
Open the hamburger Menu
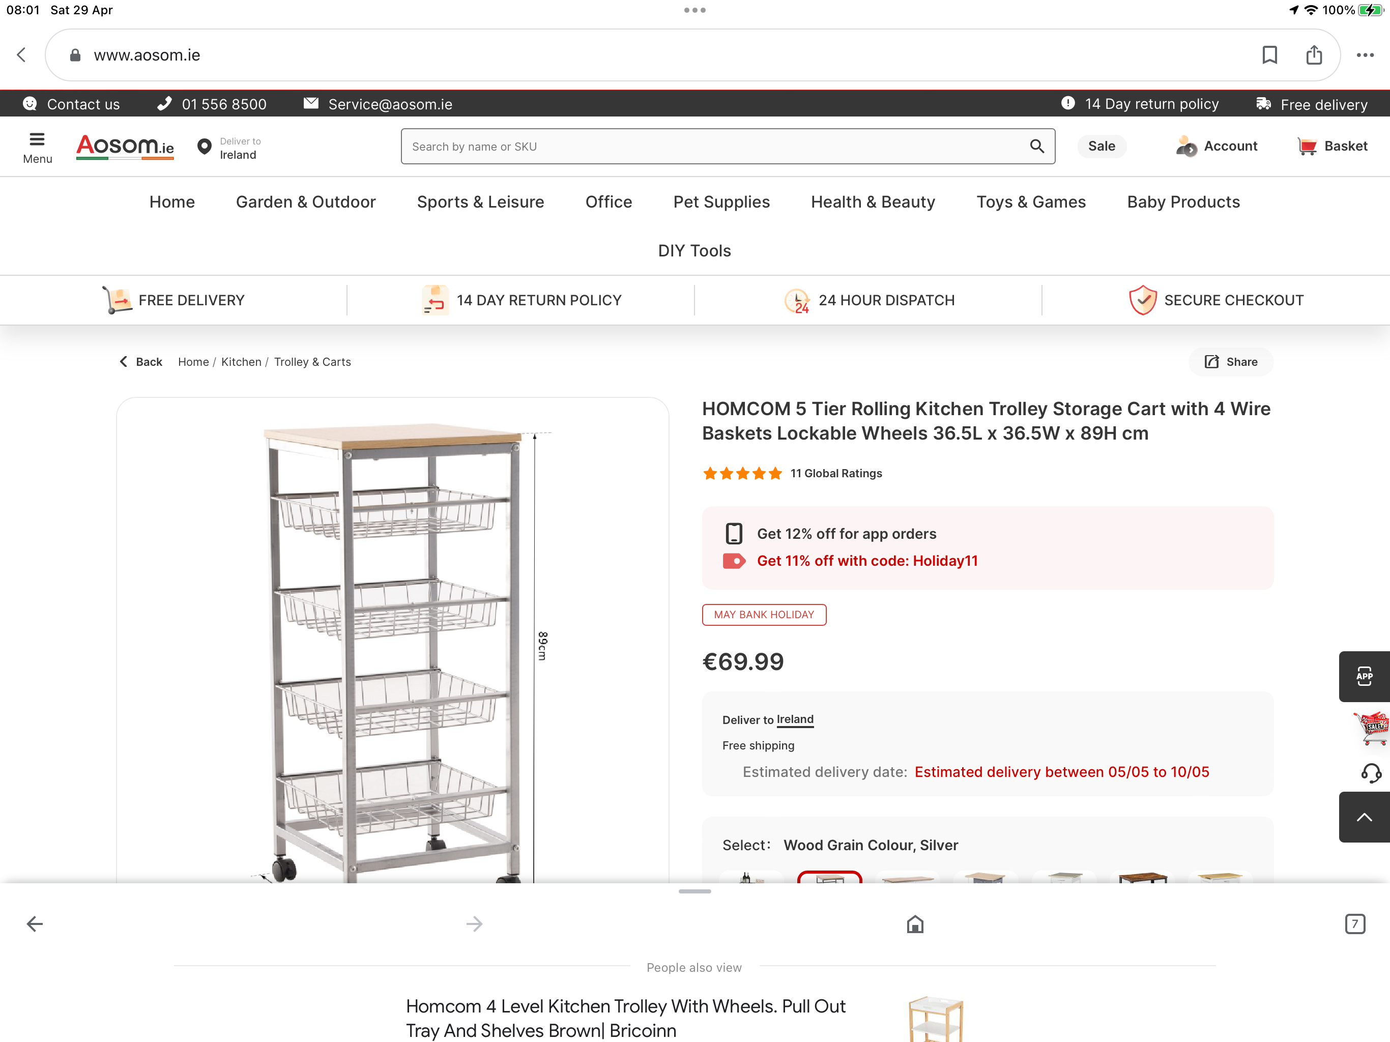pos(37,148)
